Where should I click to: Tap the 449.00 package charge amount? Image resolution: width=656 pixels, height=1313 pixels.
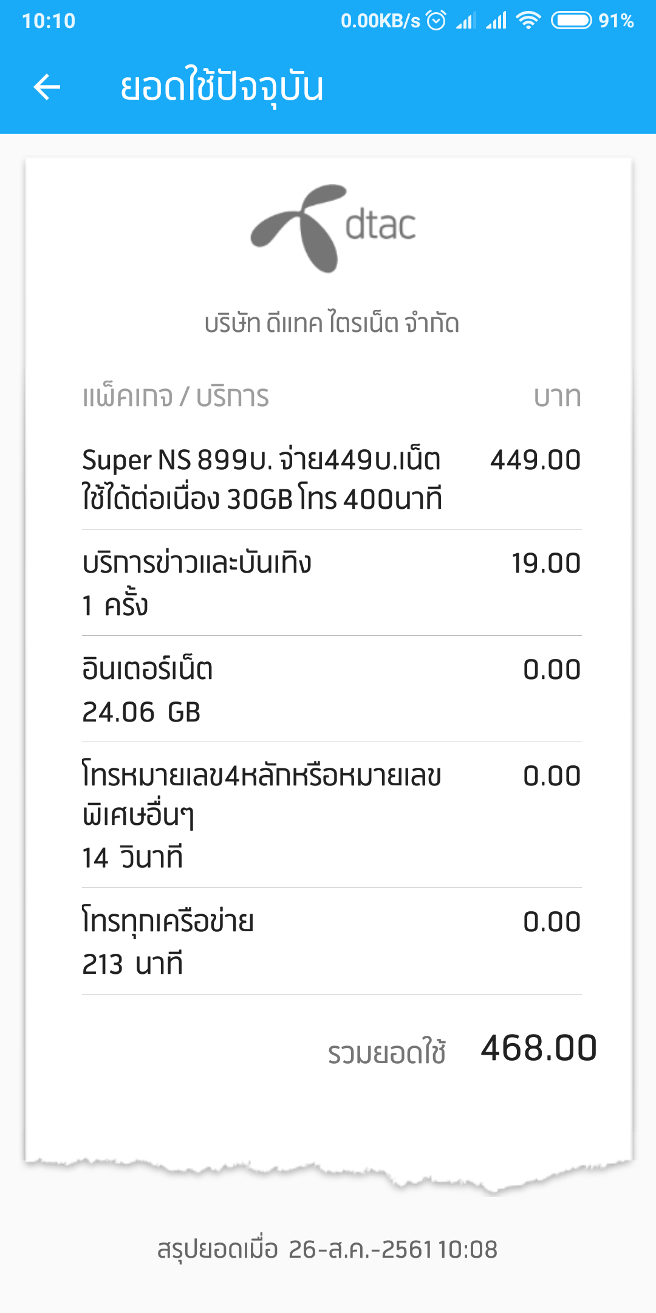(x=535, y=460)
